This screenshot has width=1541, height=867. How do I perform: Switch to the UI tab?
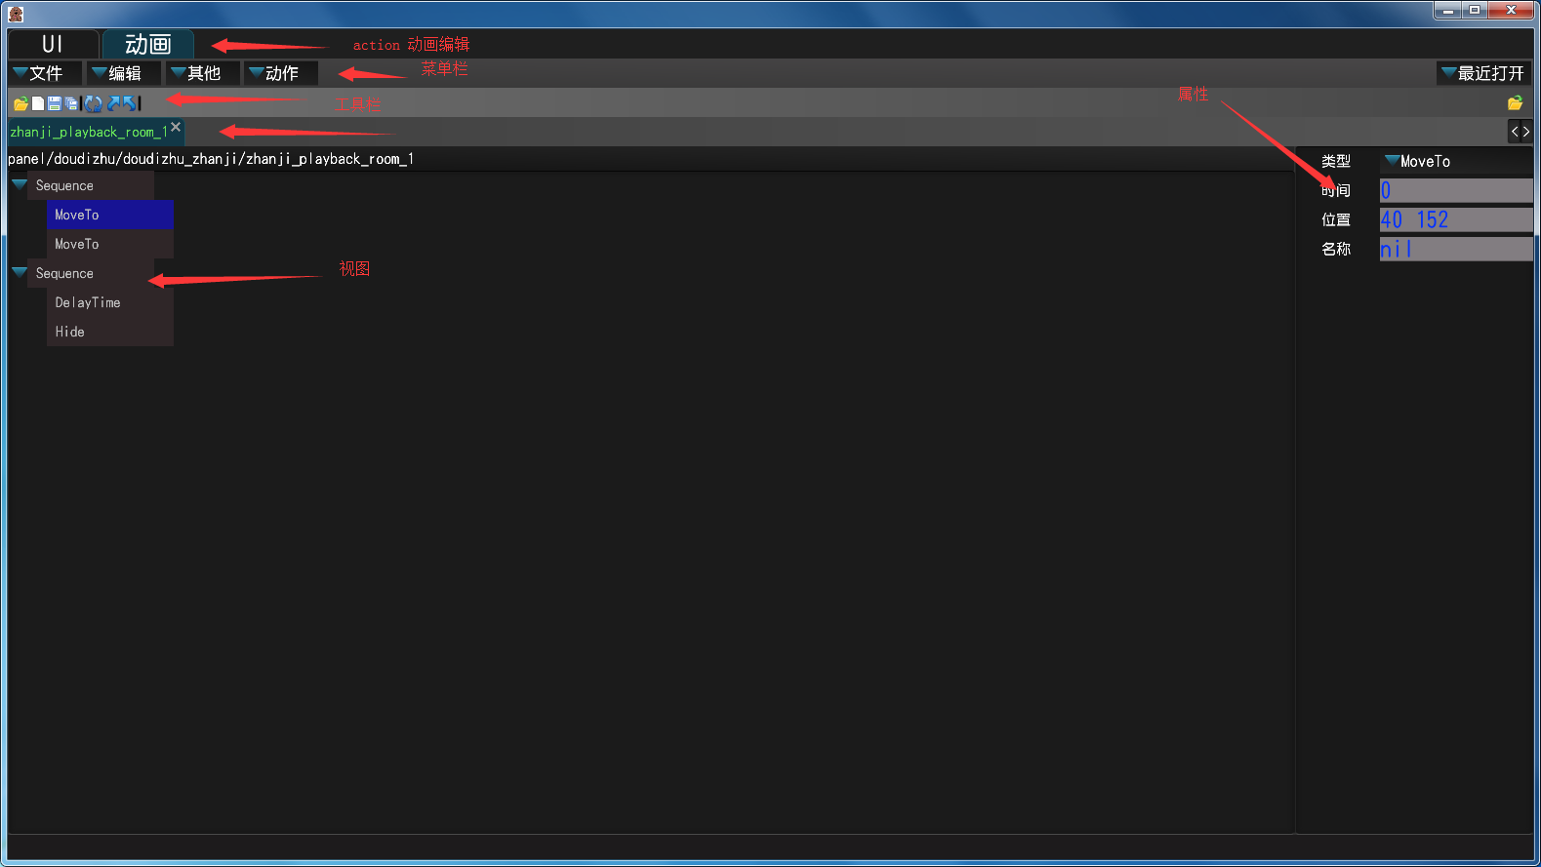pyautogui.click(x=53, y=44)
